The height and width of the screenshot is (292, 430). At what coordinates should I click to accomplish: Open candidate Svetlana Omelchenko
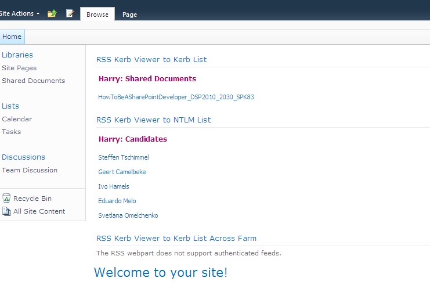[128, 215]
